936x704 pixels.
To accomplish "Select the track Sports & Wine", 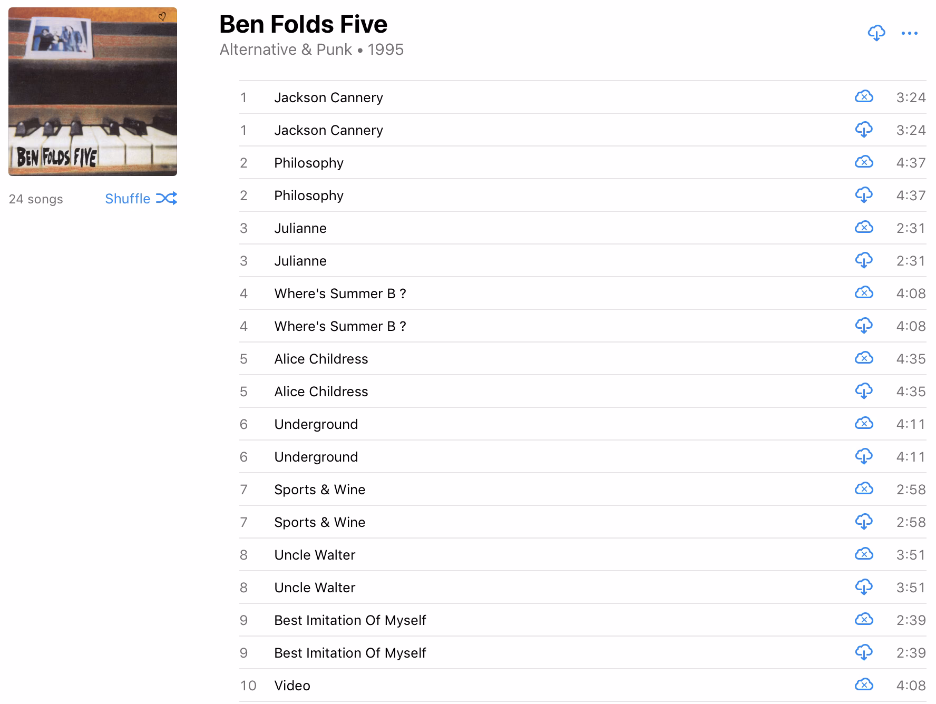I will [x=319, y=490].
